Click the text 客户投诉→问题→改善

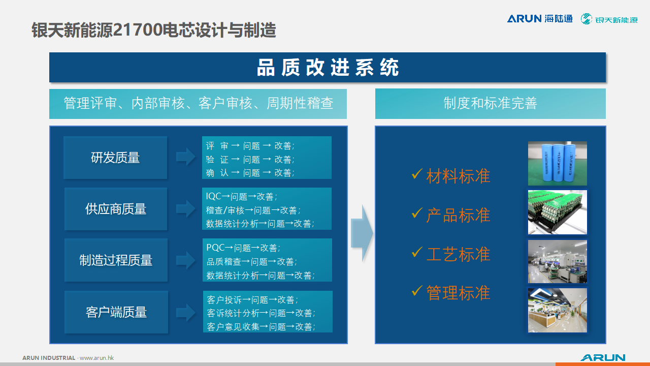[253, 300]
